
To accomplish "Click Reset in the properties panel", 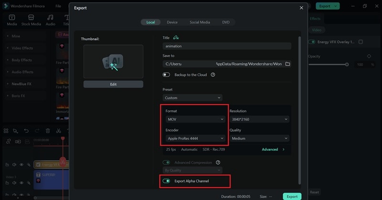I will [x=314, y=192].
